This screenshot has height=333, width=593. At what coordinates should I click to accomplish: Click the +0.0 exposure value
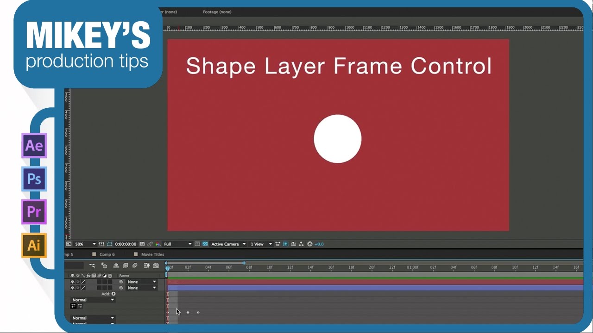pyautogui.click(x=319, y=244)
